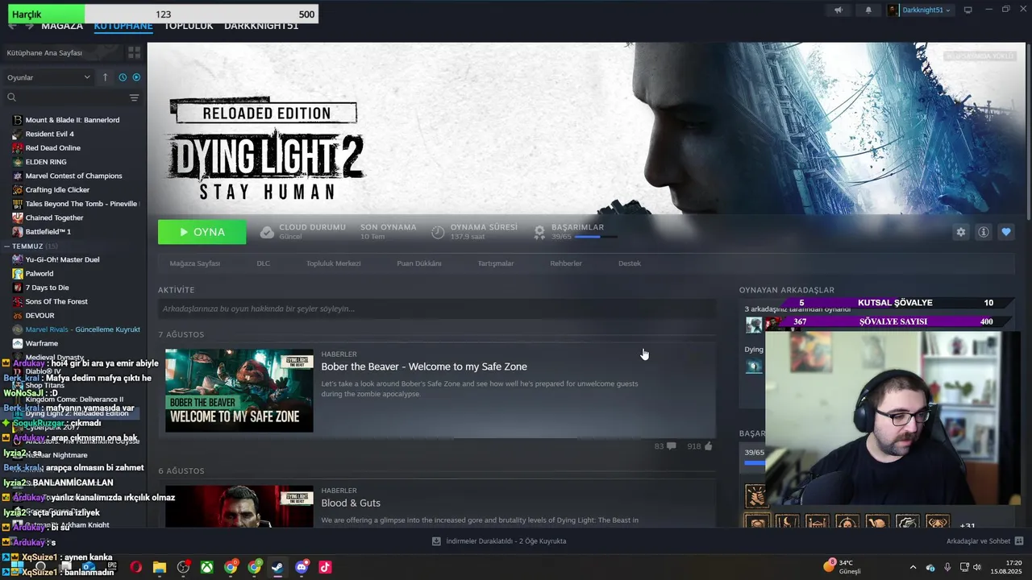Select Mount & Blade II: Bannerlord
The image size is (1032, 580).
tap(73, 120)
